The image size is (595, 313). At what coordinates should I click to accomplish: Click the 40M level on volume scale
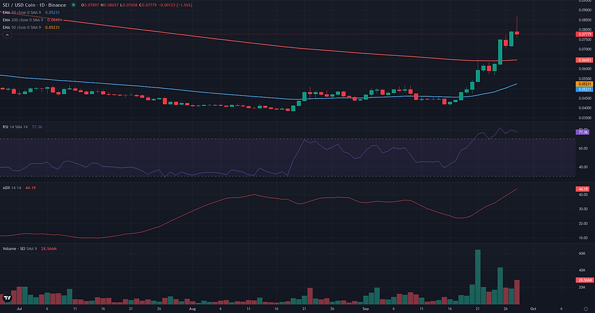tap(582, 270)
